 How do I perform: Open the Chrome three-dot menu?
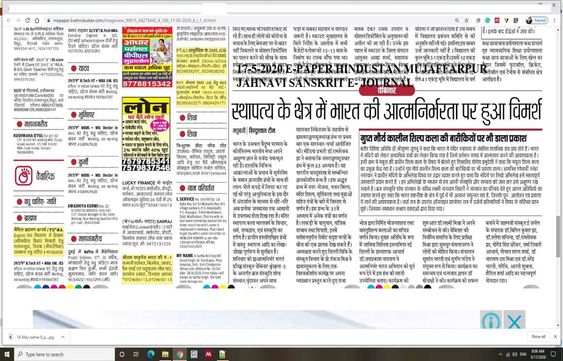pyautogui.click(x=555, y=21)
